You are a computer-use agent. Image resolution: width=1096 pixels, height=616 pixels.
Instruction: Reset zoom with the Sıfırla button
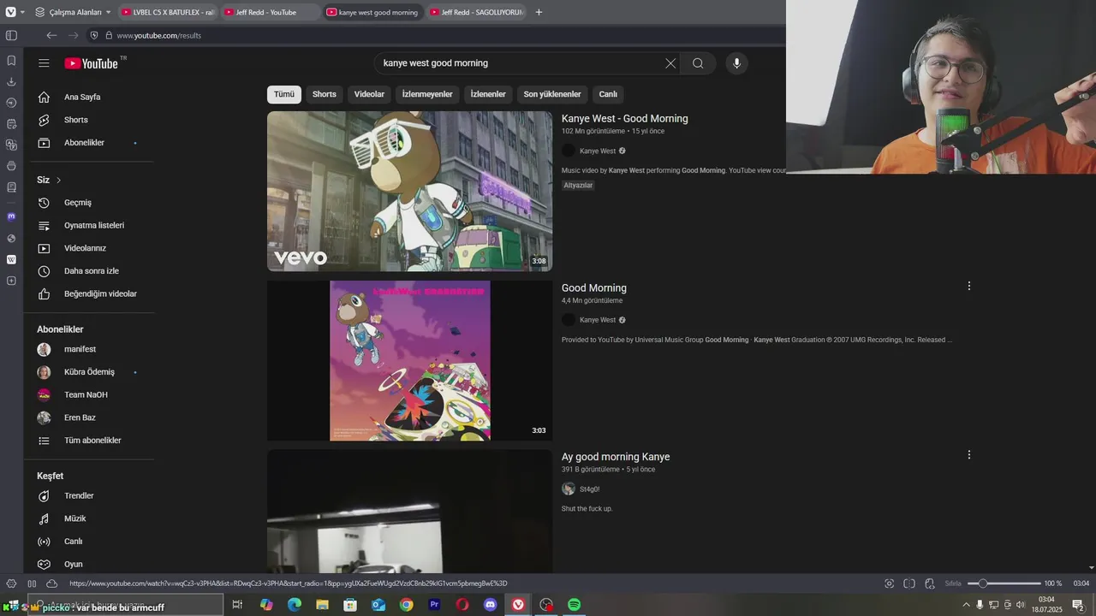[x=953, y=583]
